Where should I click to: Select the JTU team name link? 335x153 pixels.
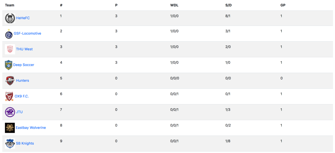click(x=19, y=112)
